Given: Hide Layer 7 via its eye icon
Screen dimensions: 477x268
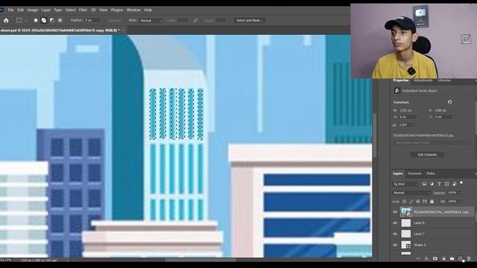Looking at the screenshot, I should pyautogui.click(x=395, y=234).
